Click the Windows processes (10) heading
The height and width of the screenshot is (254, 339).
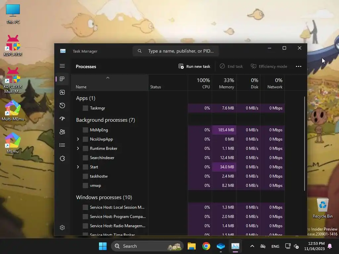click(x=104, y=197)
